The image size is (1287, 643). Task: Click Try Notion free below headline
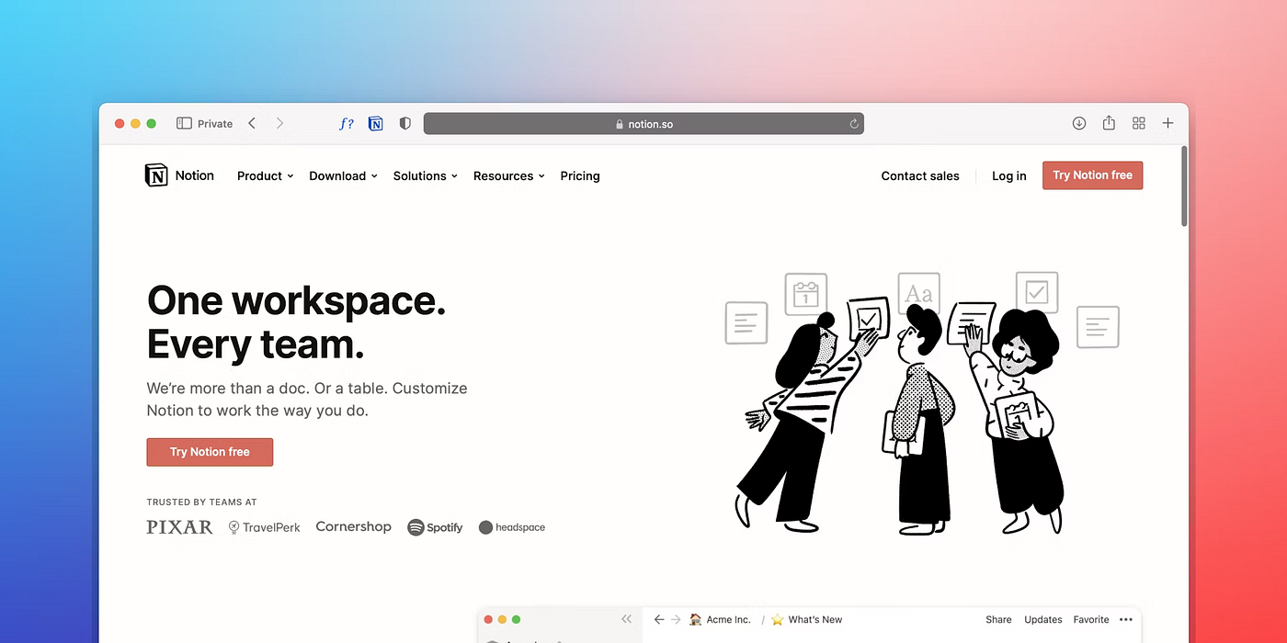[x=210, y=452]
